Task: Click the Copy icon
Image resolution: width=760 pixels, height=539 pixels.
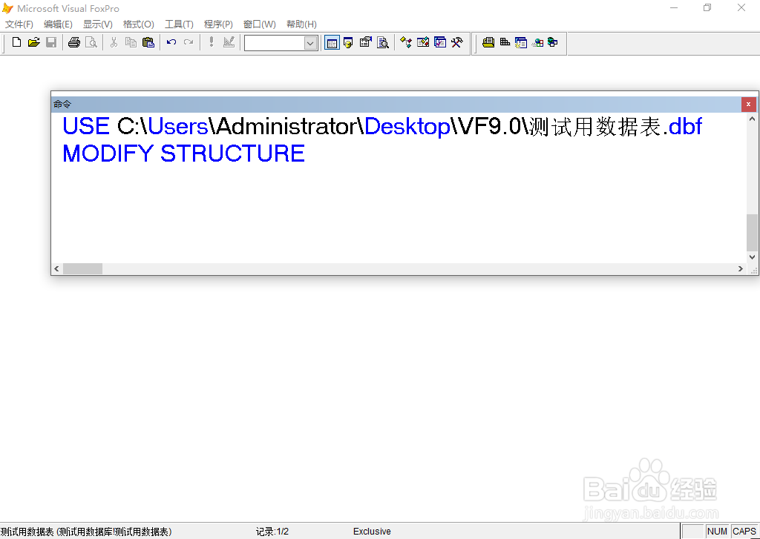Action: tap(131, 42)
